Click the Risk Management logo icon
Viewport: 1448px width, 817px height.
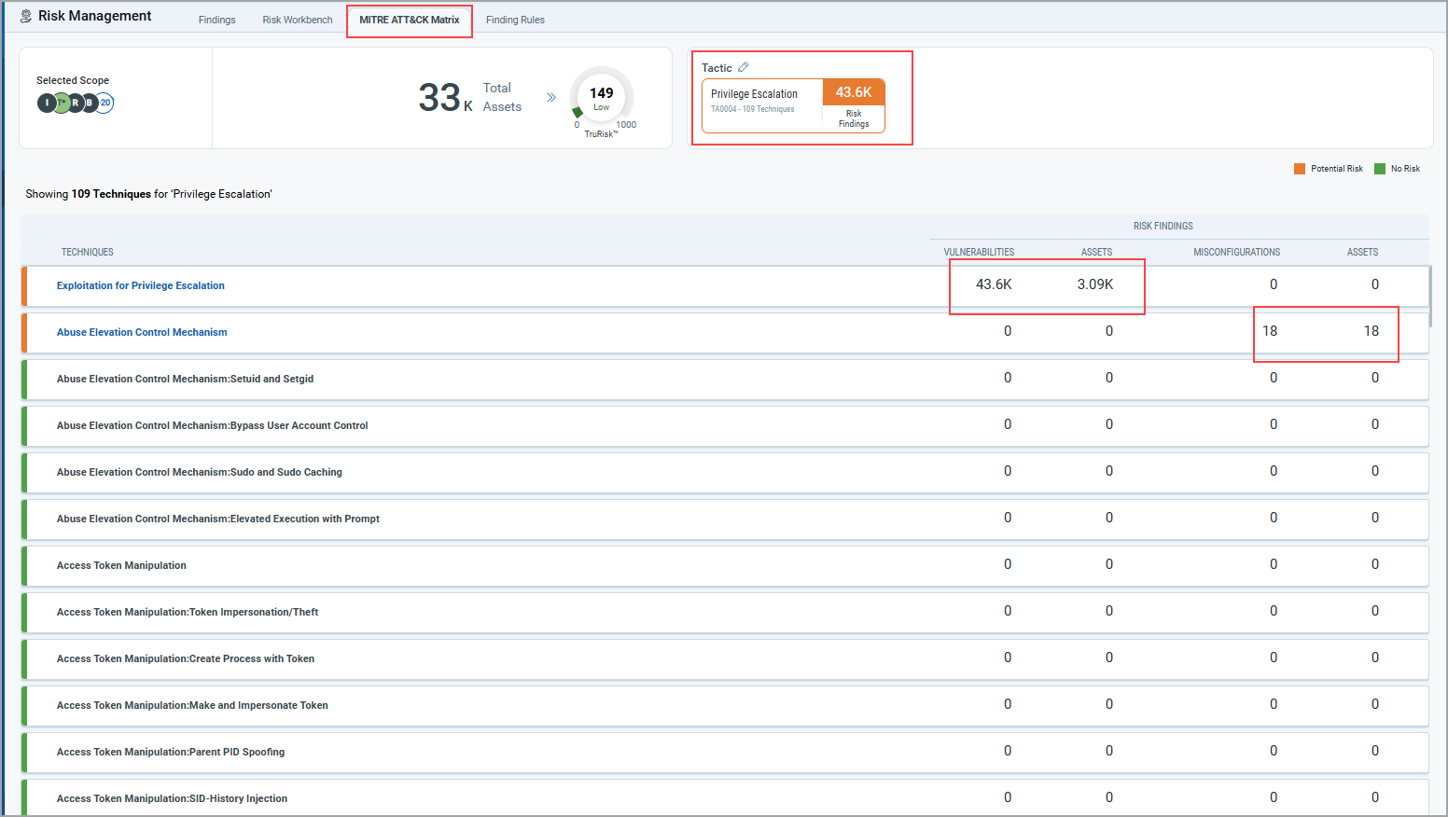(26, 16)
